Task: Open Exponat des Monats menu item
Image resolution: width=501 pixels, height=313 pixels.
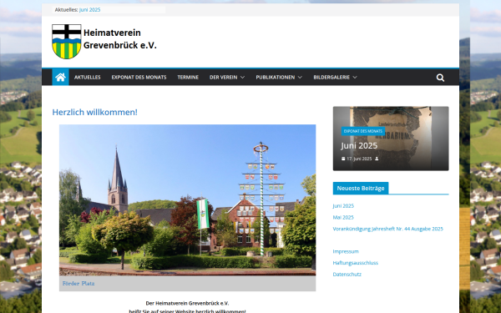Action: tap(139, 78)
